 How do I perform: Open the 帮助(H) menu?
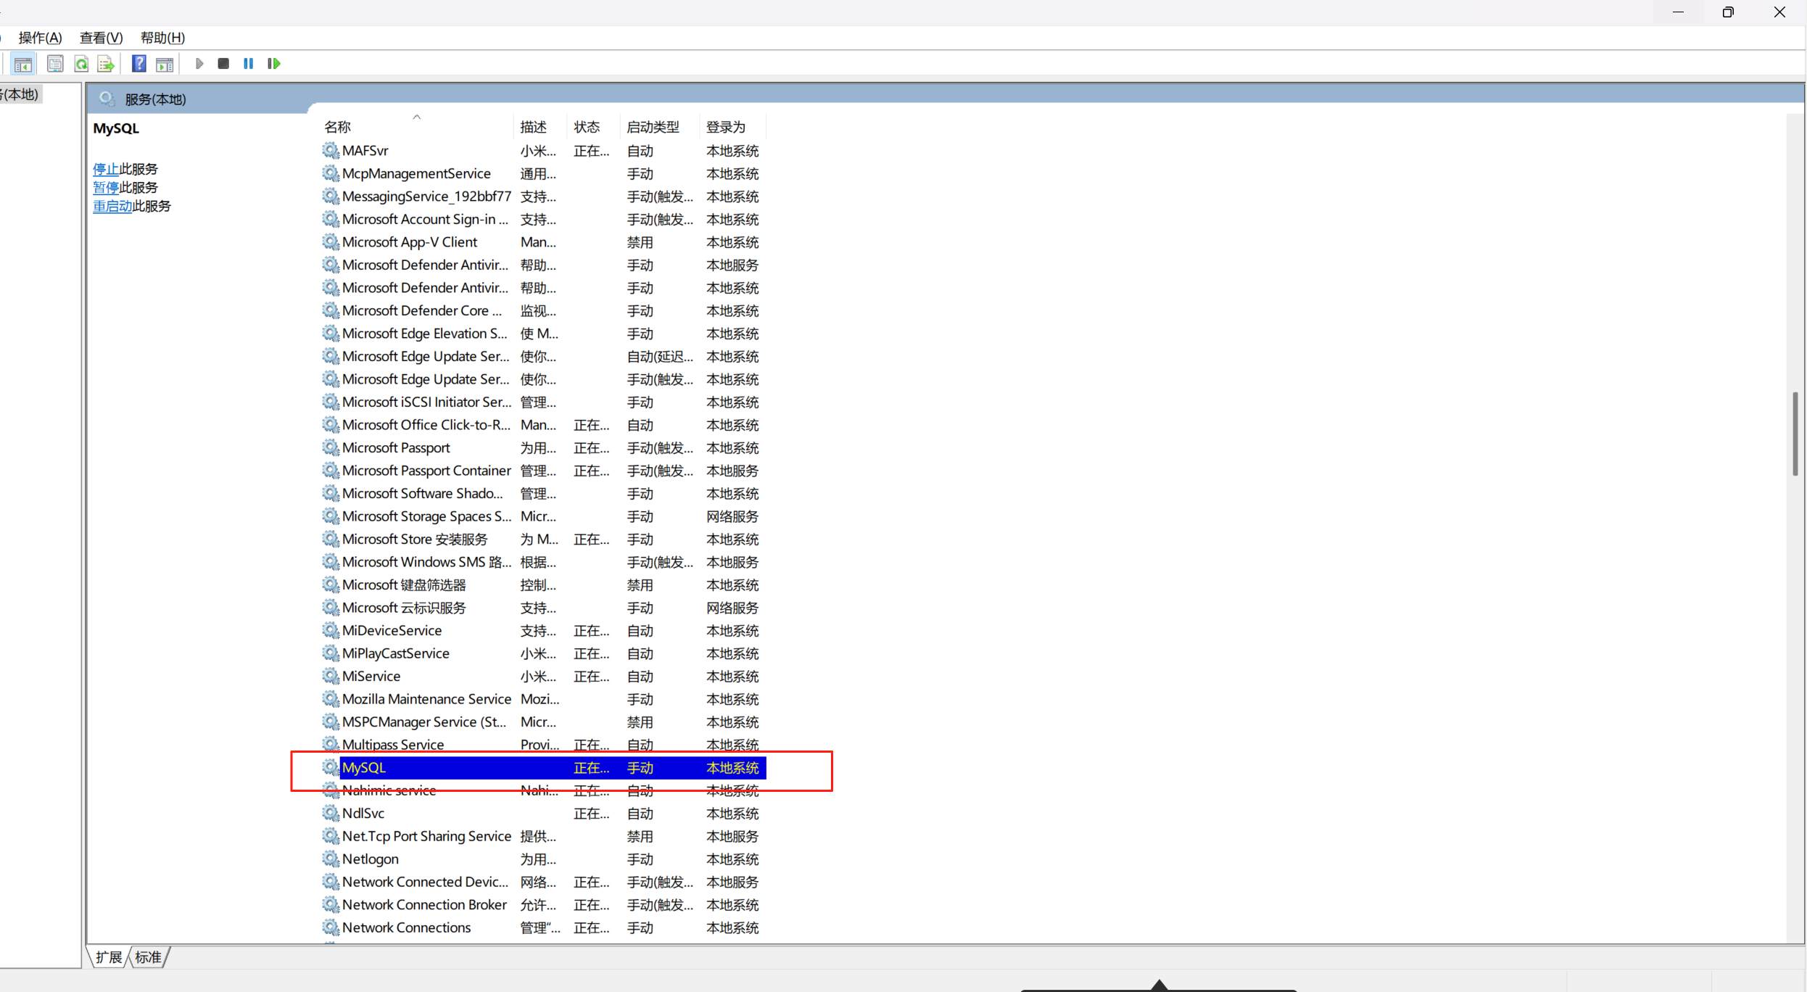[x=162, y=38]
